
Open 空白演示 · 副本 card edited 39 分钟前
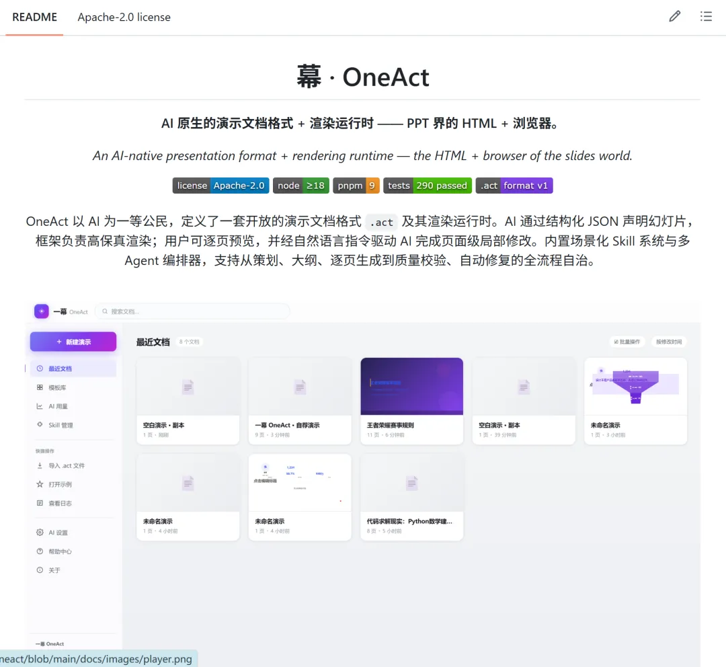point(524,401)
